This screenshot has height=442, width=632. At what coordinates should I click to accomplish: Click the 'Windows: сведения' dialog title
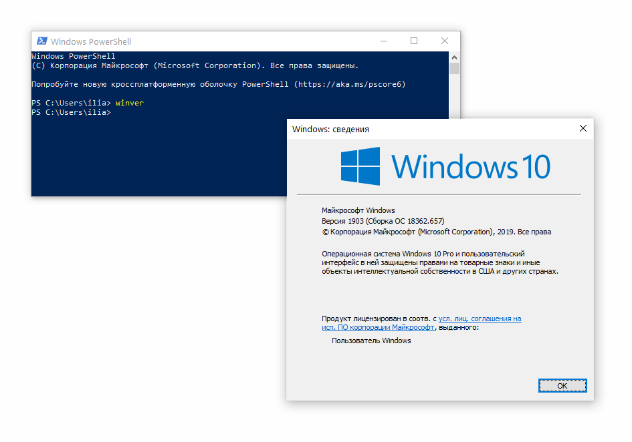pyautogui.click(x=330, y=130)
